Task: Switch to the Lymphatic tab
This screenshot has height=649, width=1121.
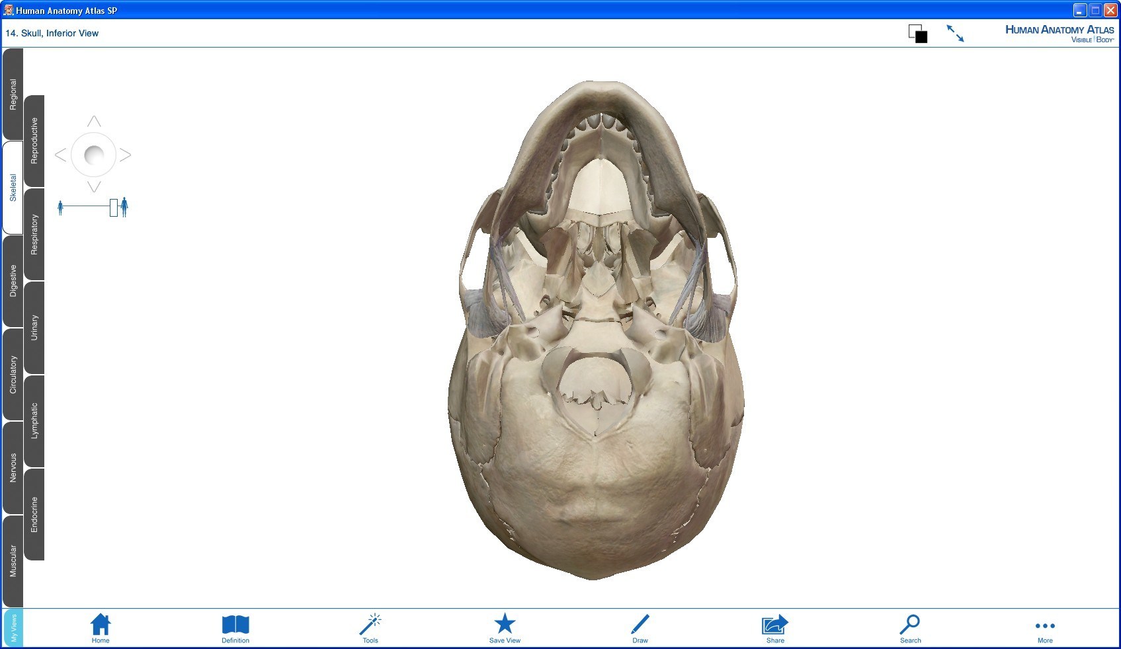Action: click(x=34, y=421)
